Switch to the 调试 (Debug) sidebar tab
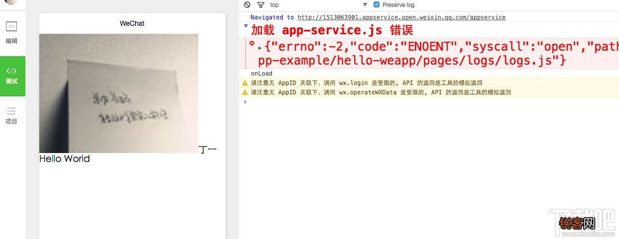Image resolution: width=619 pixels, height=239 pixels. [x=12, y=76]
